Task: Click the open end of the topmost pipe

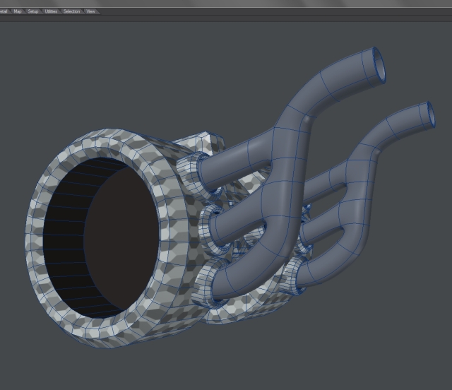Action: point(378,63)
